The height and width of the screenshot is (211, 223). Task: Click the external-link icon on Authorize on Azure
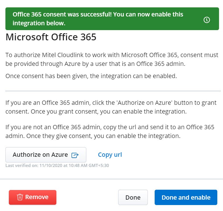(x=75, y=155)
